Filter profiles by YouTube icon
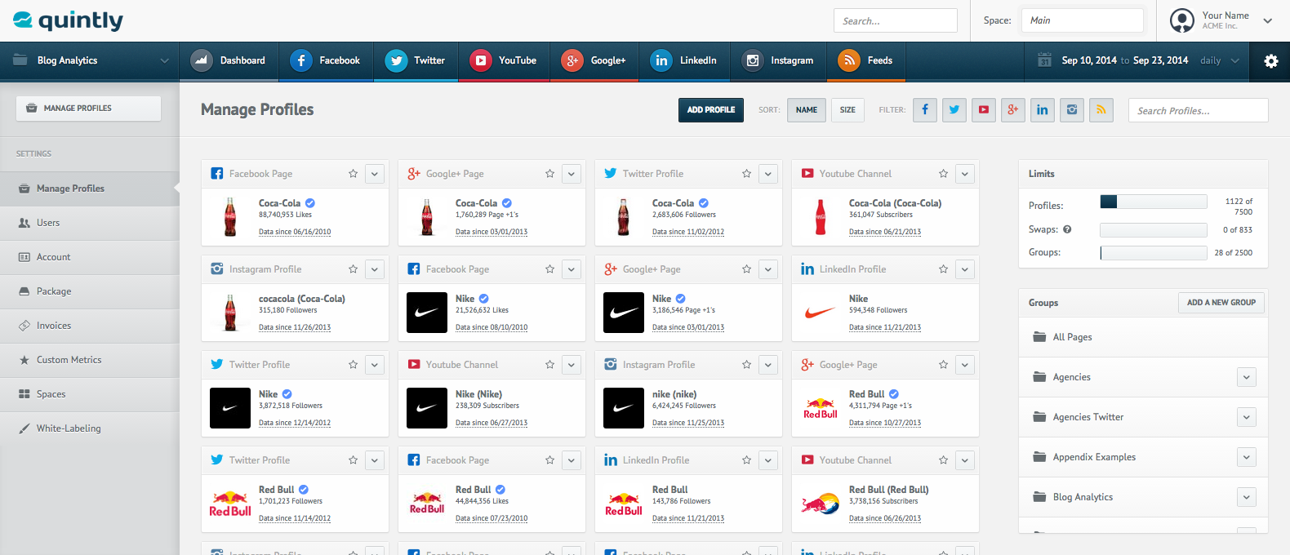This screenshot has width=1290, height=555. (x=984, y=110)
